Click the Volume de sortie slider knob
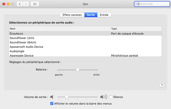This screenshot has height=109, width=171. click(x=67, y=97)
